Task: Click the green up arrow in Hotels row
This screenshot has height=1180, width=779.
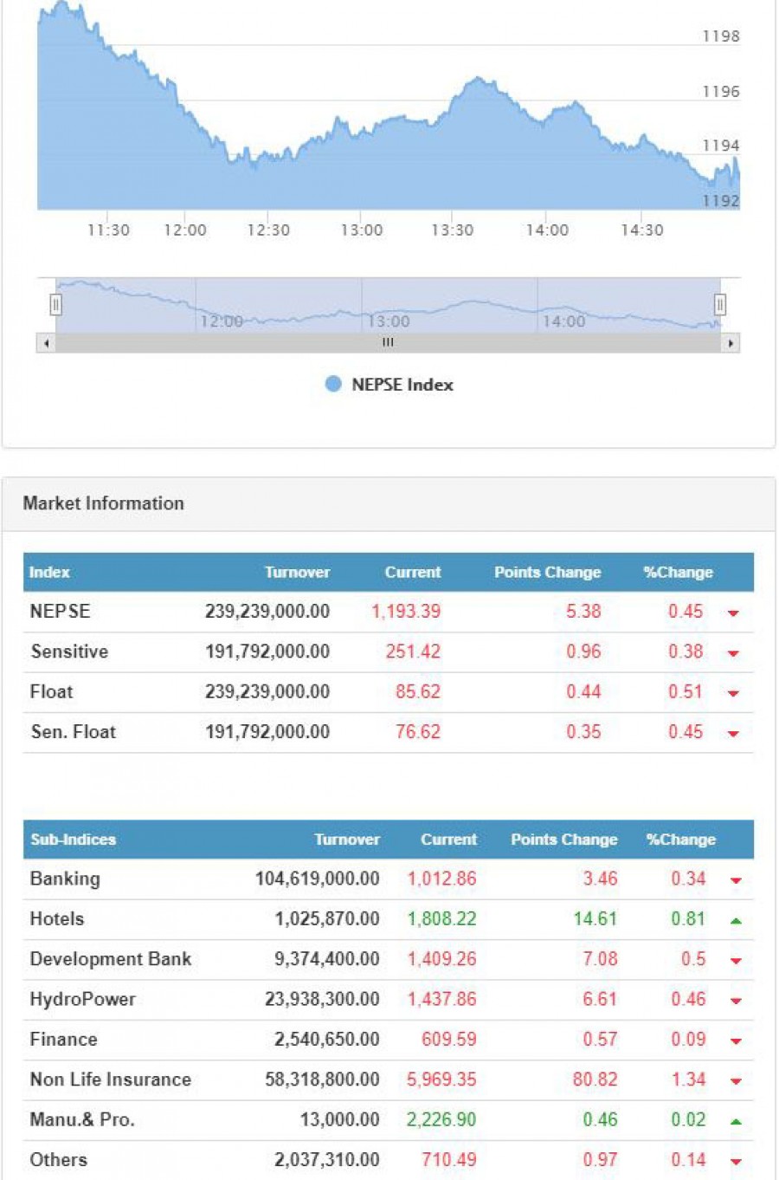Action: click(x=736, y=920)
